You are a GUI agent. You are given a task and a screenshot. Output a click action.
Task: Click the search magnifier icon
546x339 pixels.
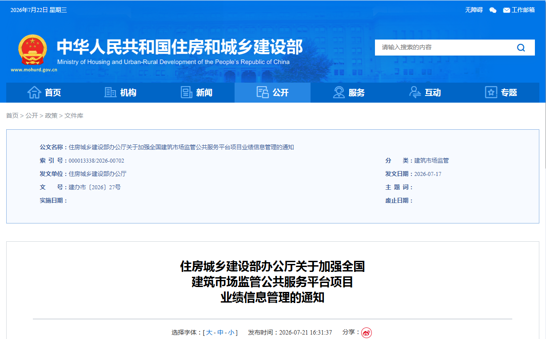click(x=521, y=48)
